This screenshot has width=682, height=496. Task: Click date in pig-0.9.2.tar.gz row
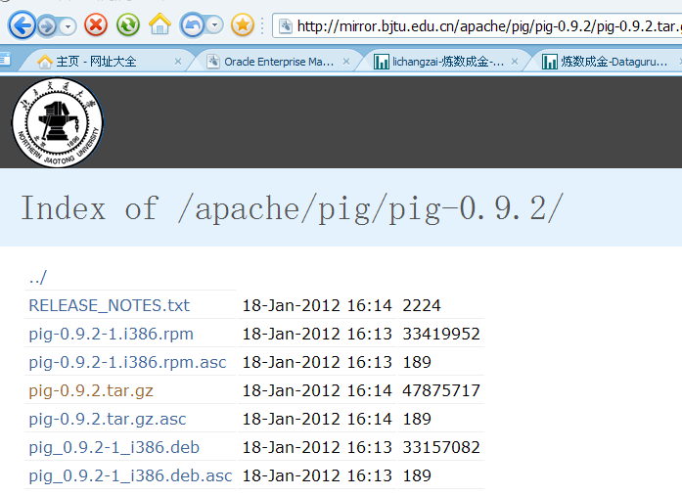point(317,390)
